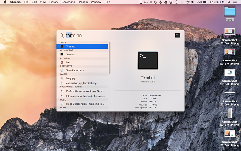The height and width of the screenshot is (151, 241).
Task: Open the File menu
Action: 26,2
